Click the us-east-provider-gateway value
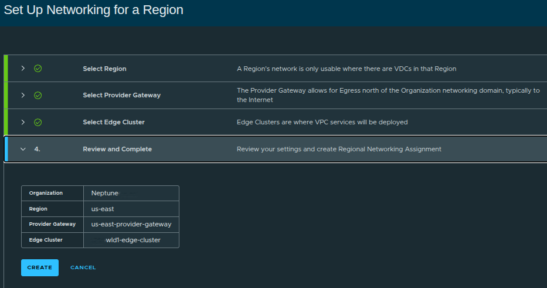Viewport: 547px width, 288px height. pos(131,224)
